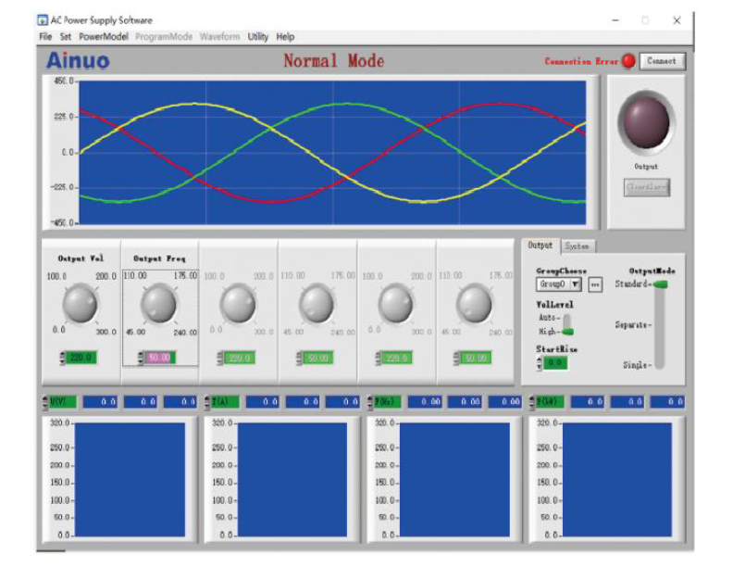Click the I(A) measurement selector
The height and width of the screenshot is (567, 733).
tap(225, 402)
